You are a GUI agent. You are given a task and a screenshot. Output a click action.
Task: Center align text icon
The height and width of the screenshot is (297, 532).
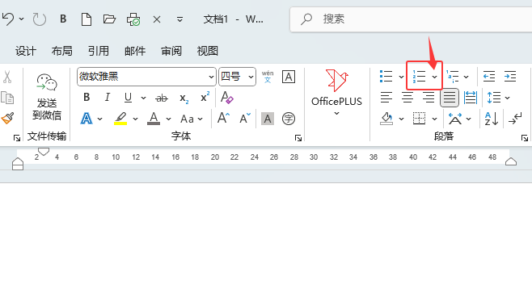click(407, 98)
